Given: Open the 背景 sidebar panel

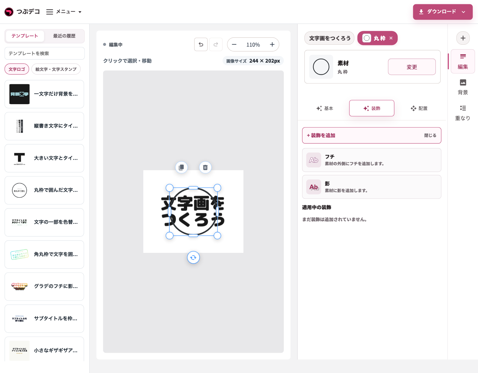Looking at the screenshot, I should coord(463,87).
